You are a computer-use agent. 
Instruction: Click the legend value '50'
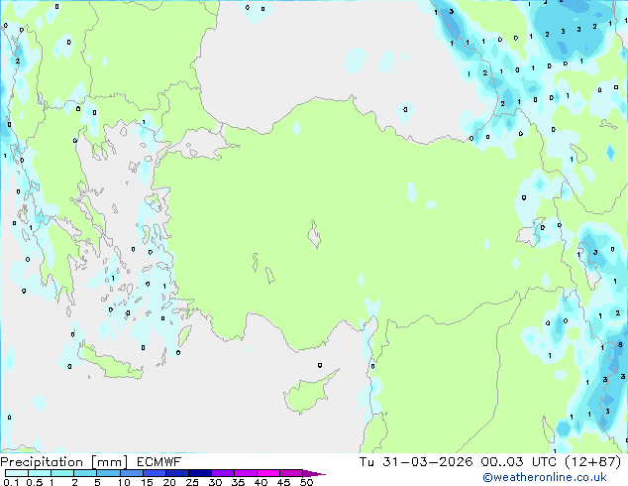tap(306, 482)
